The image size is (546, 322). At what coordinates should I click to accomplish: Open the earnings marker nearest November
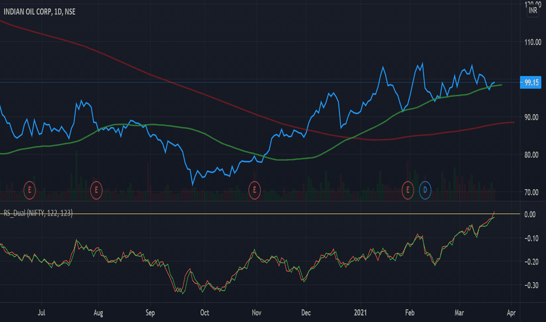tap(254, 190)
